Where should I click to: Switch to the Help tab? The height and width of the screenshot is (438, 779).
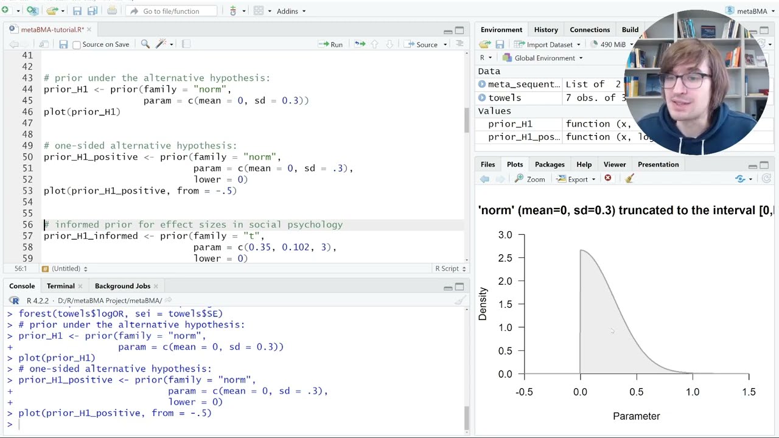pyautogui.click(x=584, y=164)
